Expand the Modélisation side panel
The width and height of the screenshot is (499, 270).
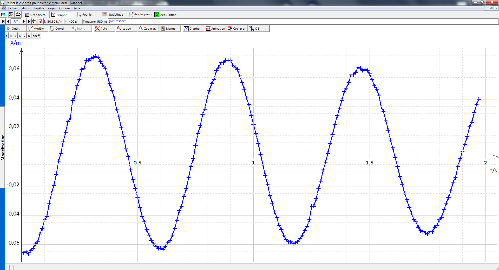pos(3,147)
